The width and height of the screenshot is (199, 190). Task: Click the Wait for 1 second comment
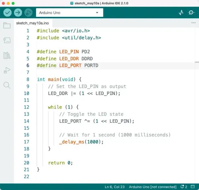point(115,135)
